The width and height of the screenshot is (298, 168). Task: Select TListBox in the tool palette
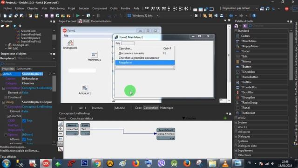click(x=246, y=82)
